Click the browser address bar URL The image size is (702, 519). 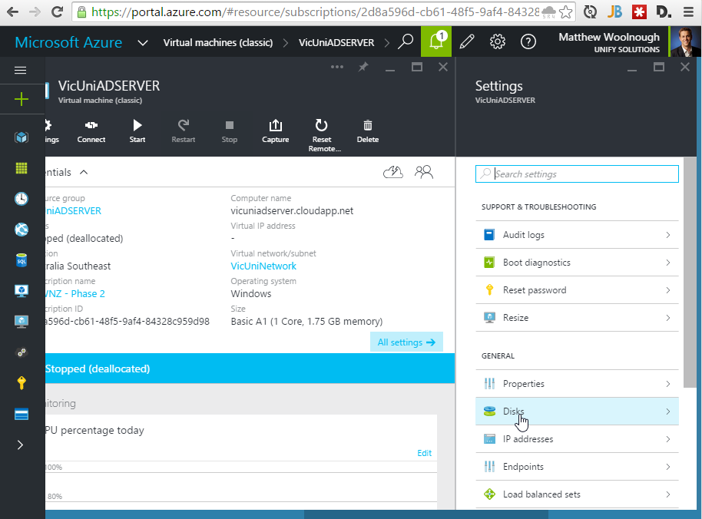(315, 12)
